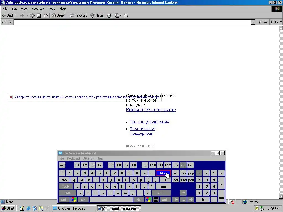283x212 pixels.
Task: Click the Refresh page icon
Action: tap(39, 15)
